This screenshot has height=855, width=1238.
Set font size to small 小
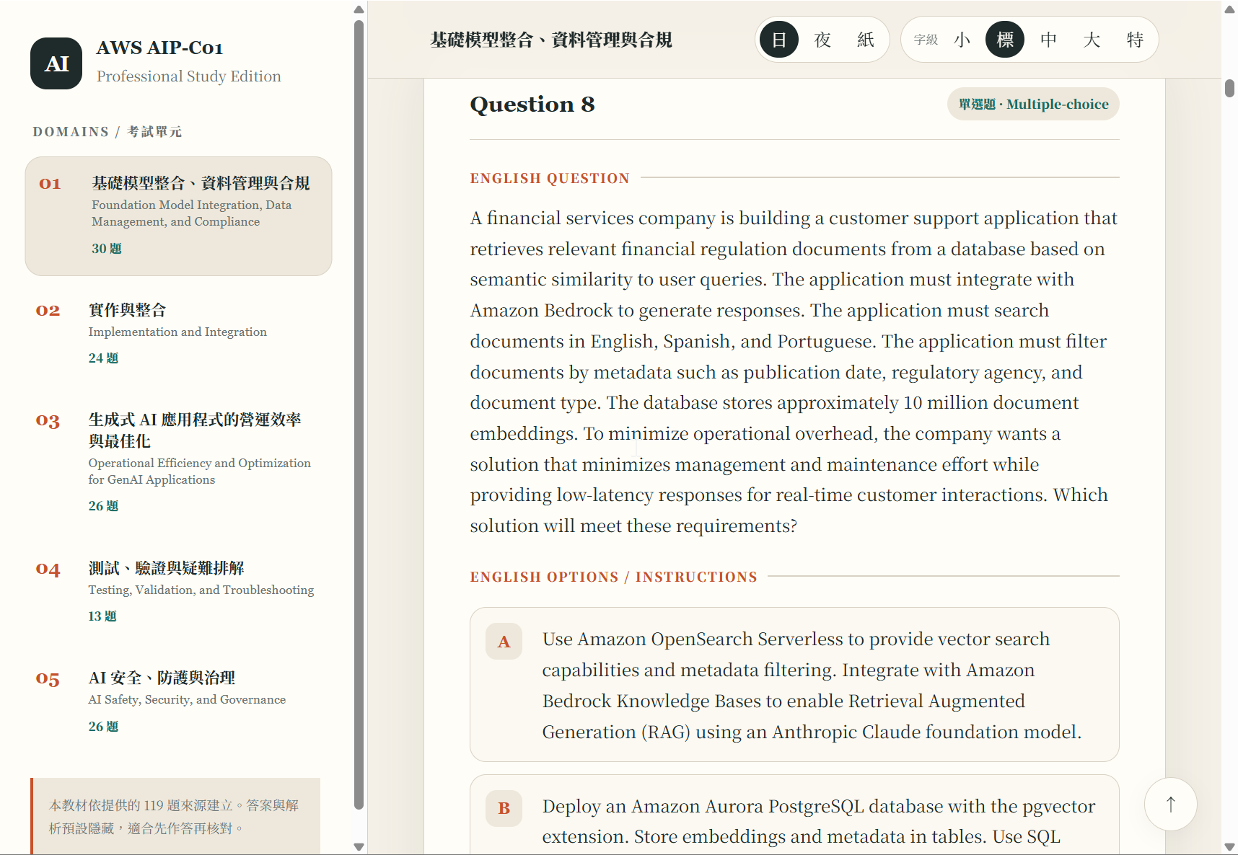tap(962, 40)
